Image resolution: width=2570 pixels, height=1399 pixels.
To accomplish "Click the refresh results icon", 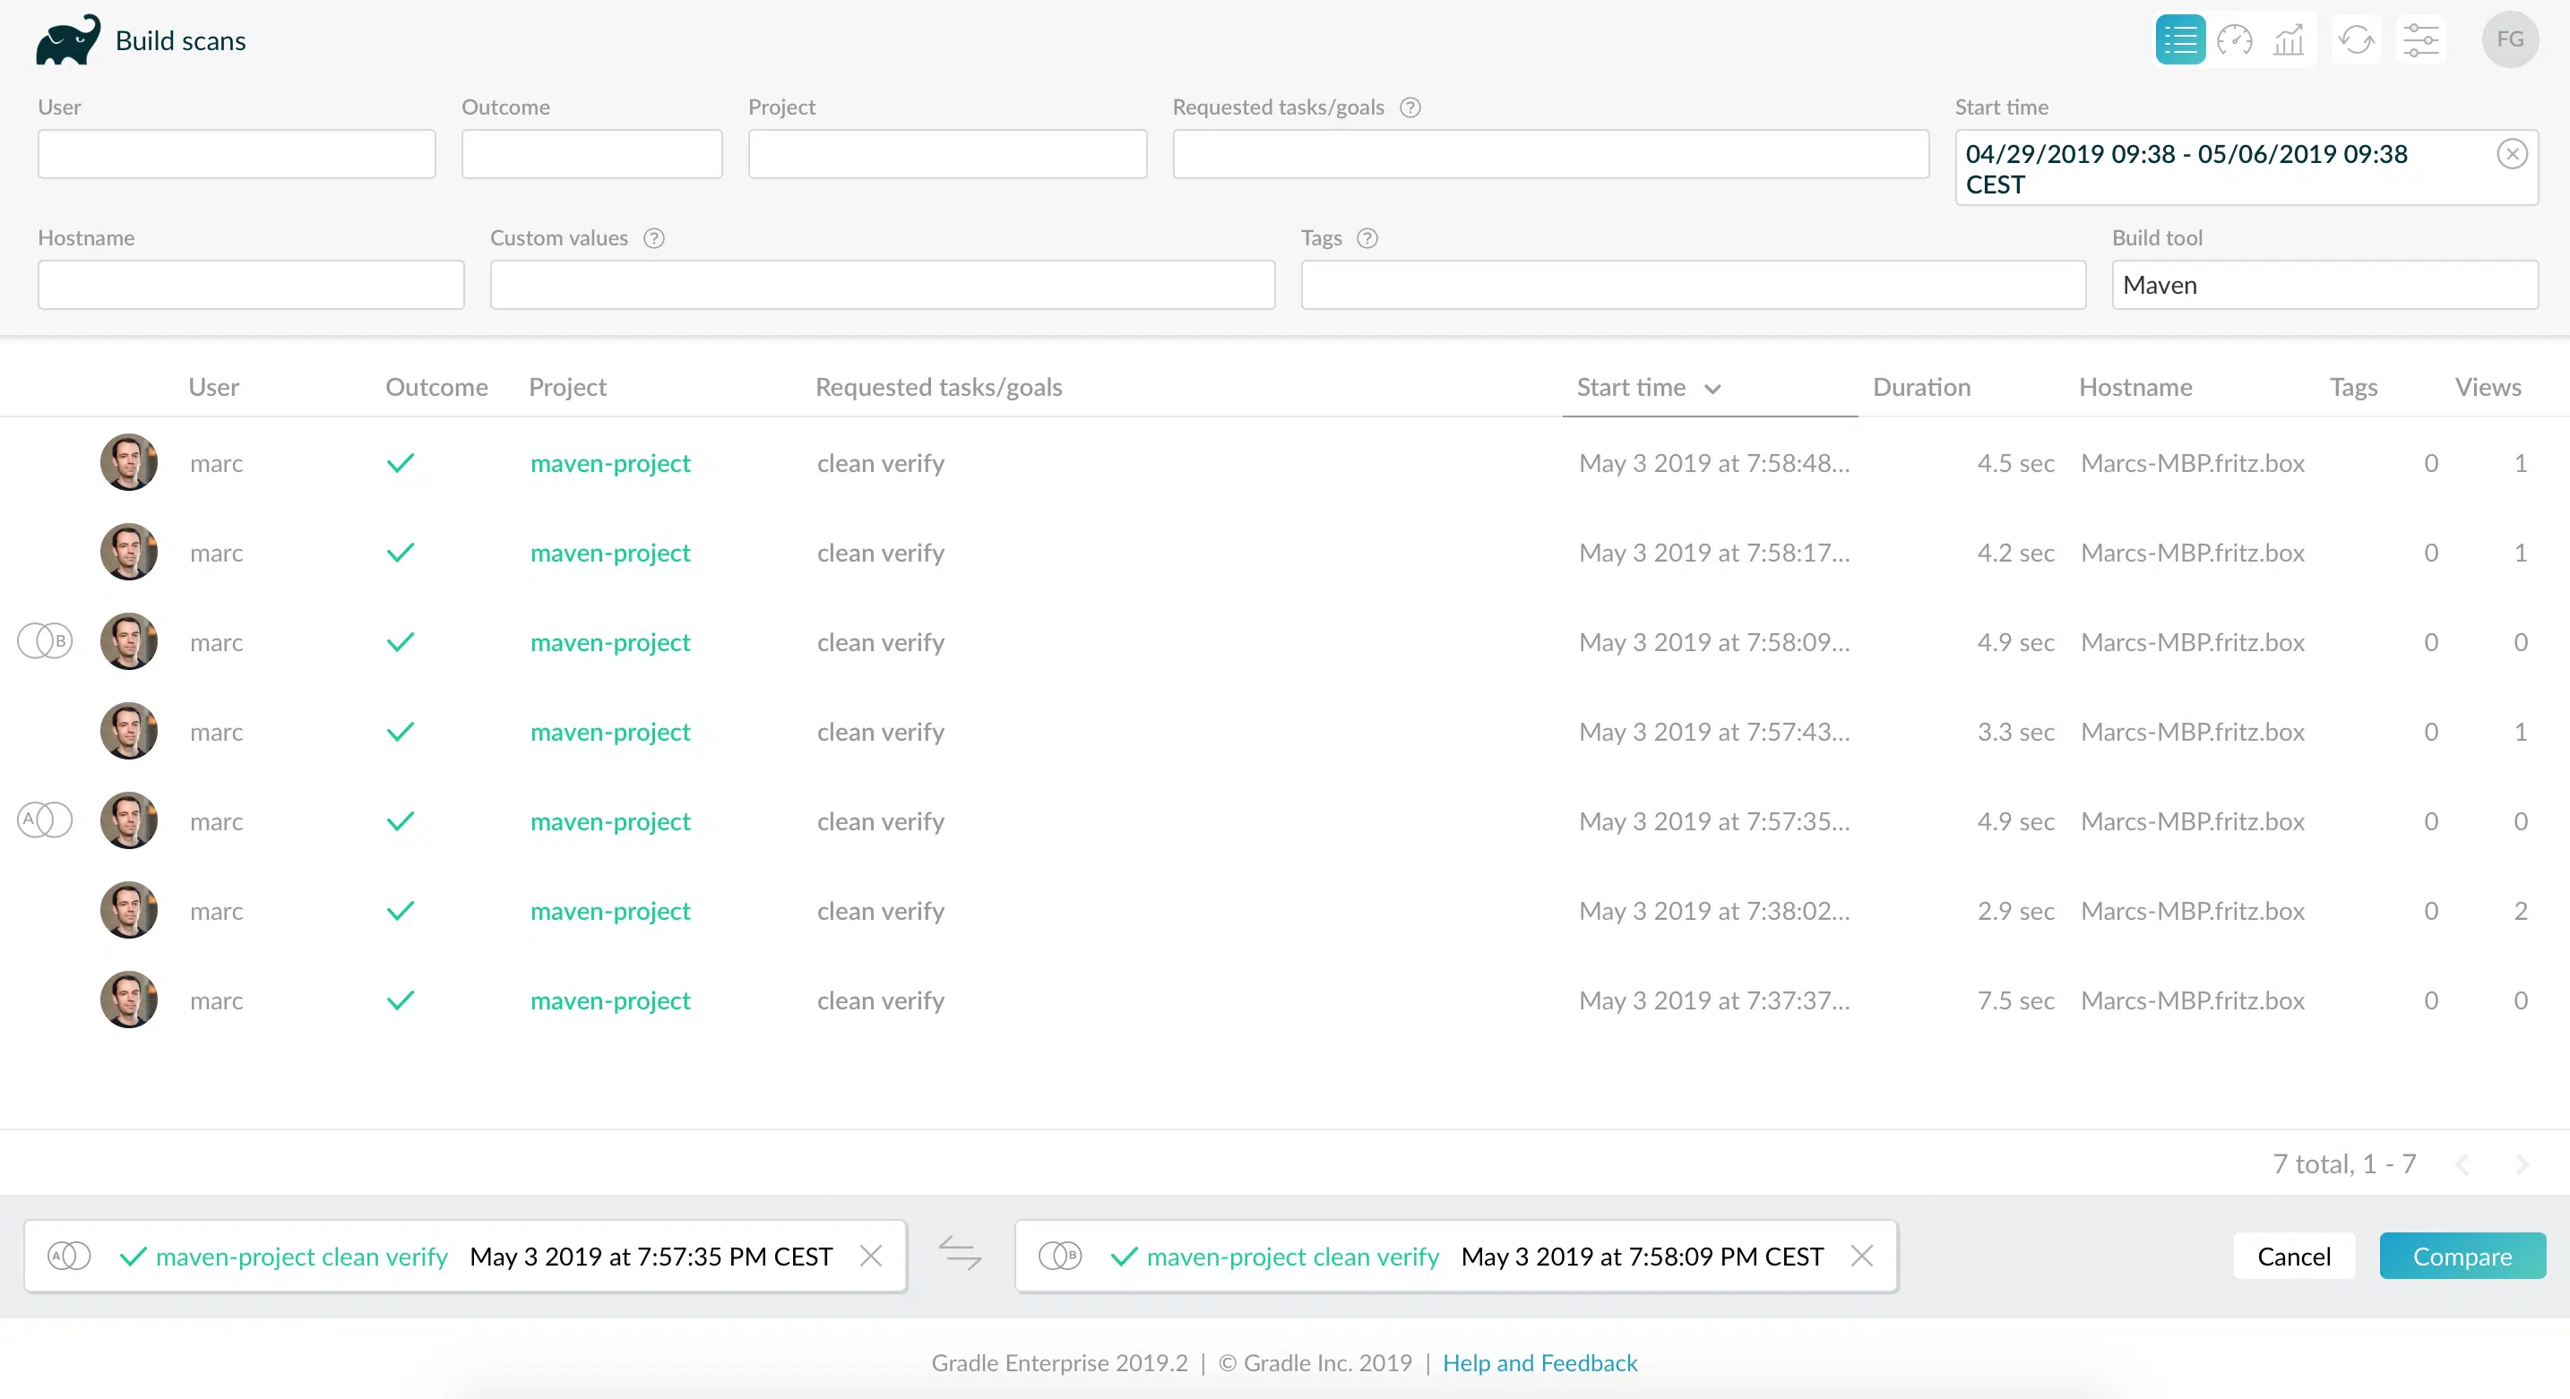I will pyautogui.click(x=2357, y=40).
